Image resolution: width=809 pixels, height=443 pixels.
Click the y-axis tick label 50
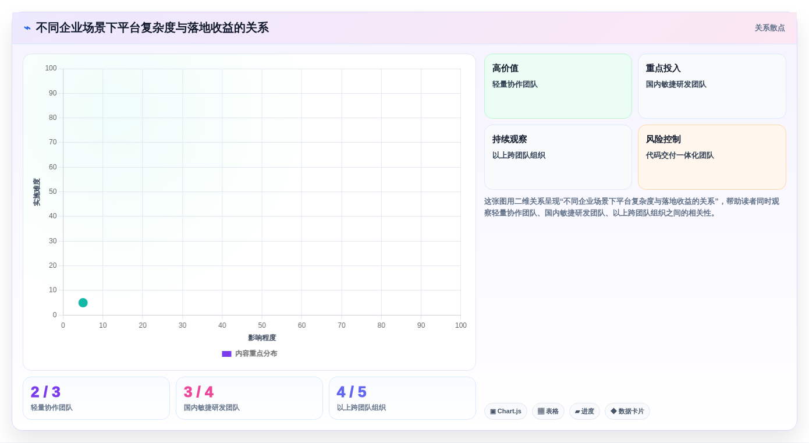pos(53,192)
